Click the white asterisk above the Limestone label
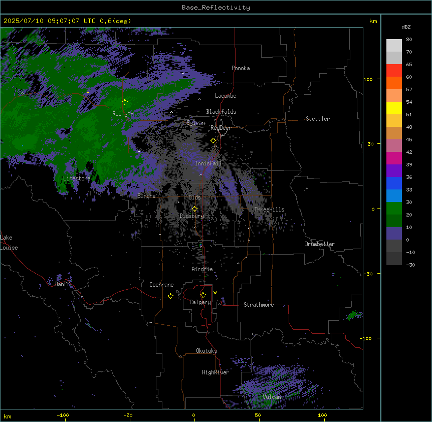The height and width of the screenshot is (422, 432). (x=77, y=173)
